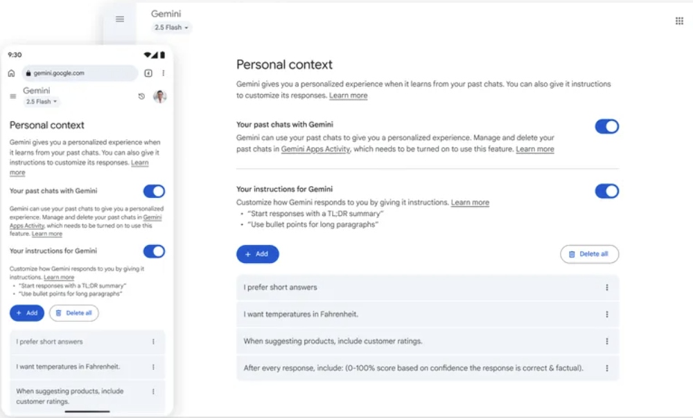Screen dimensions: 693x418
Task: Turn off desktop 'Your instructions for Gemini' toggle
Action: (607, 191)
